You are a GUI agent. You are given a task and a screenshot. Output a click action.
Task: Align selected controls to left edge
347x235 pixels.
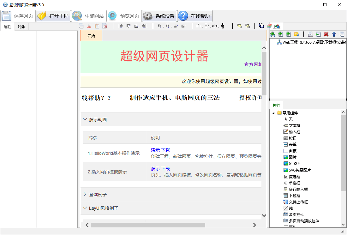121,26
